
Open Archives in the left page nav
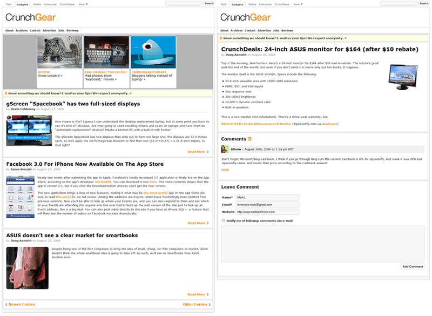pyautogui.click(x=22, y=31)
